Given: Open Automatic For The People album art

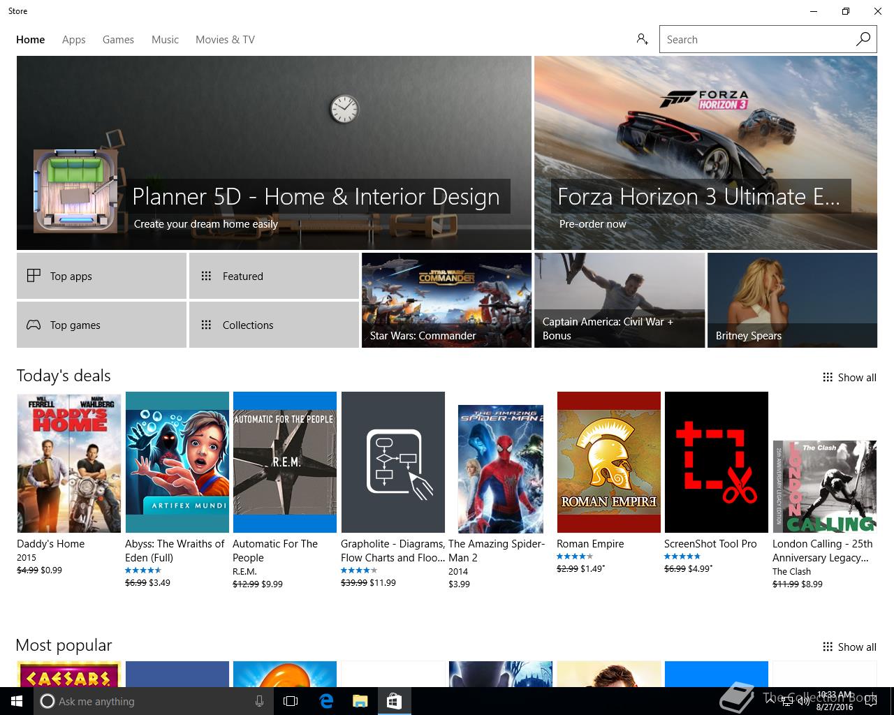Looking at the screenshot, I should click(285, 462).
